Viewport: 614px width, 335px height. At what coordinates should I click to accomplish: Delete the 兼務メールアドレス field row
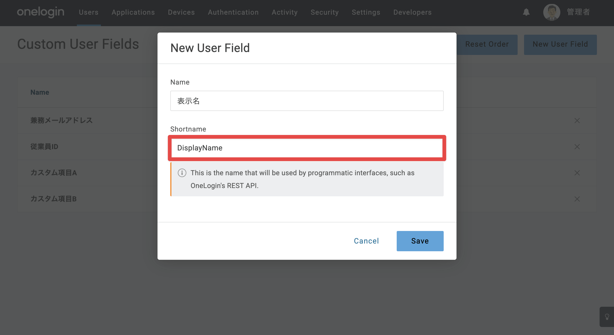tap(577, 121)
